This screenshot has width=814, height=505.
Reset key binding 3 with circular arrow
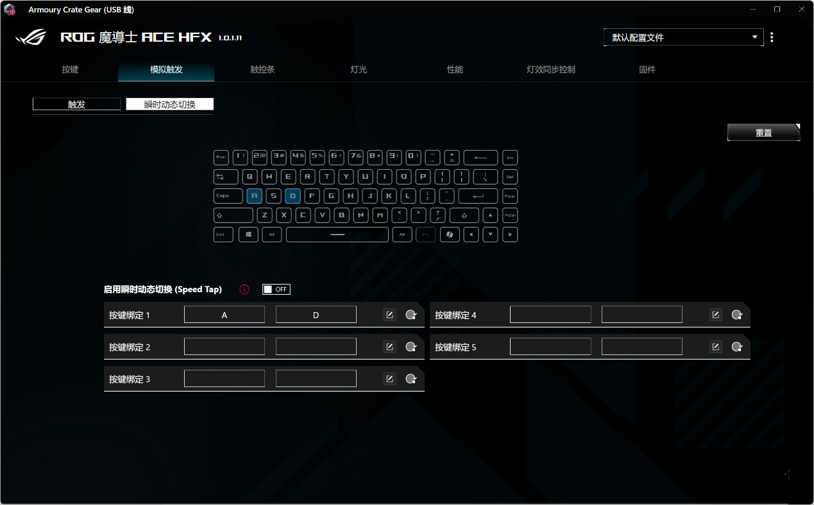(x=411, y=379)
